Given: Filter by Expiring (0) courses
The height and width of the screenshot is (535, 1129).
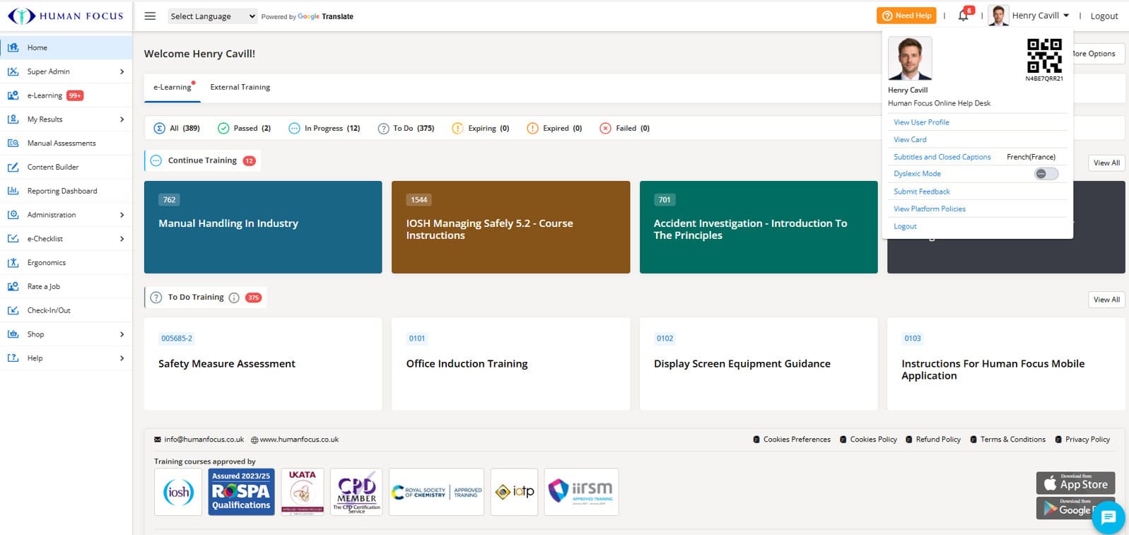Looking at the screenshot, I should 481,128.
